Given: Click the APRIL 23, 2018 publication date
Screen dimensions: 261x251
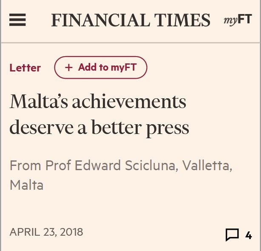Looking at the screenshot, I should (x=46, y=232).
